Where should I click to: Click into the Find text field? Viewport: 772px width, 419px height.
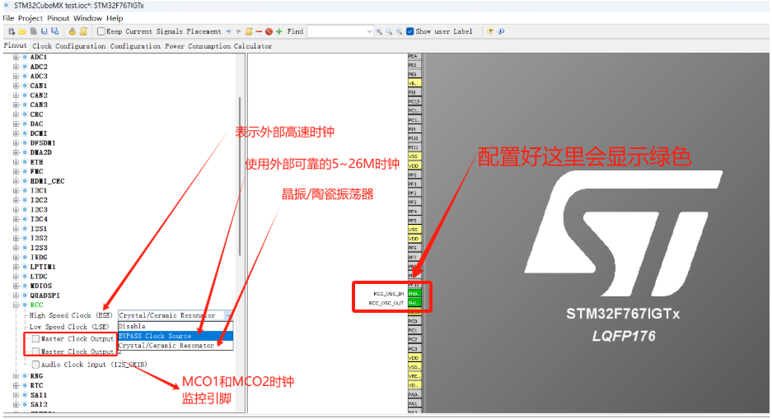click(336, 31)
